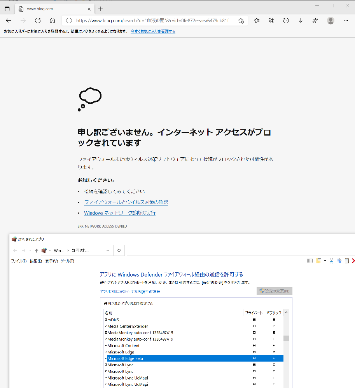This screenshot has width=355, height=388.
Task: Click the Cut scissors icon in Allowed apps toolbar
Action: (x=331, y=261)
